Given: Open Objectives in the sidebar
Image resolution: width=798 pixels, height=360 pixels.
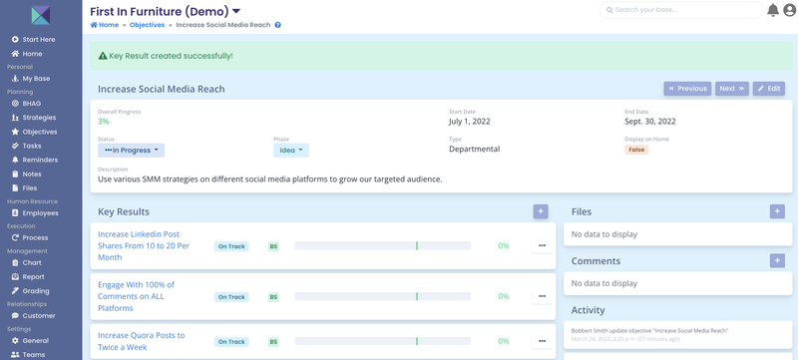Looking at the screenshot, I should 34,132.
